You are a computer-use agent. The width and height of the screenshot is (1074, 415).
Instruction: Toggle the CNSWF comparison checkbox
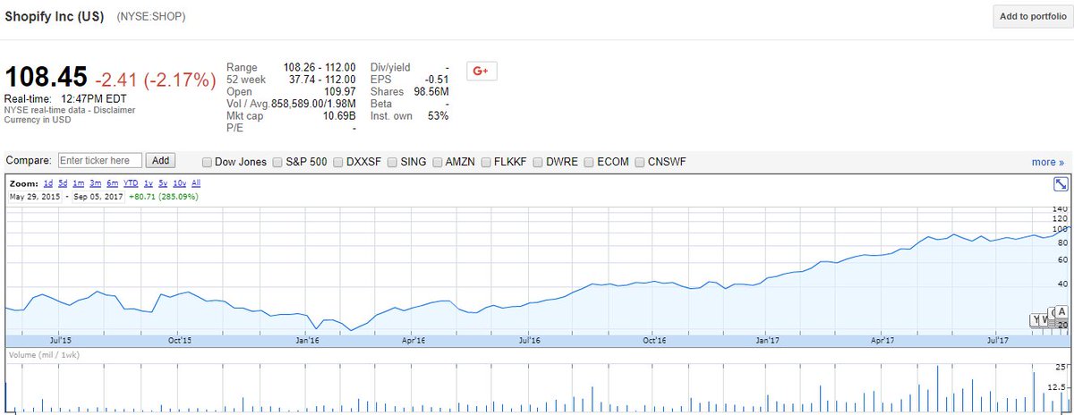(x=640, y=162)
